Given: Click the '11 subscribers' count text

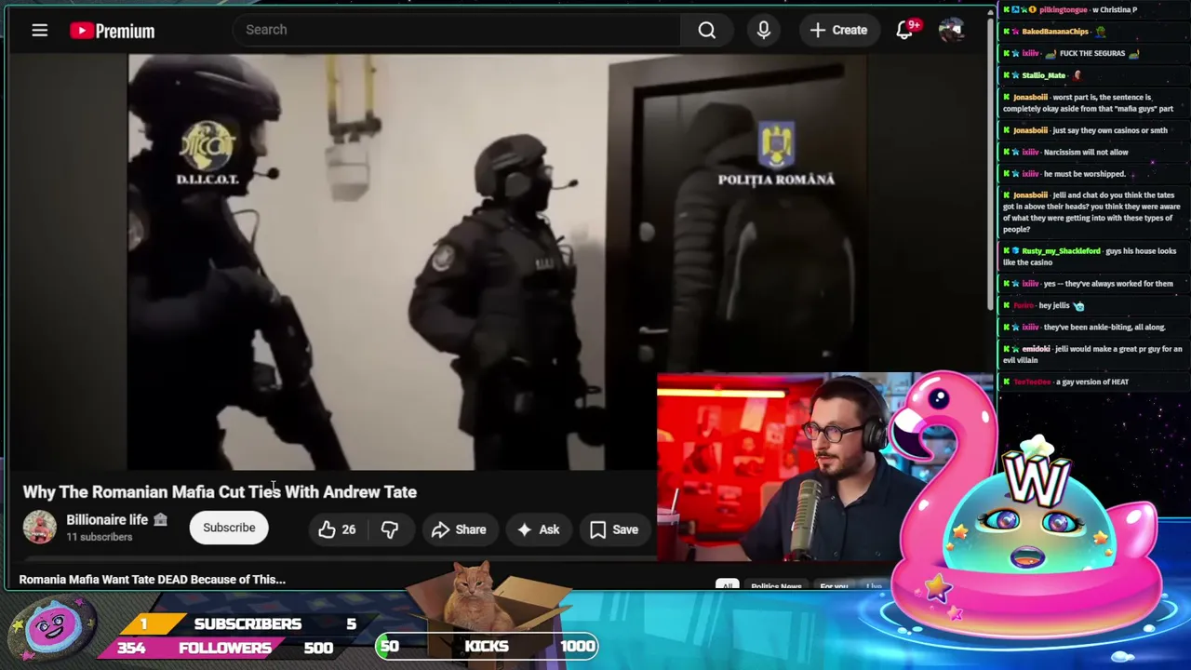Looking at the screenshot, I should coord(100,537).
